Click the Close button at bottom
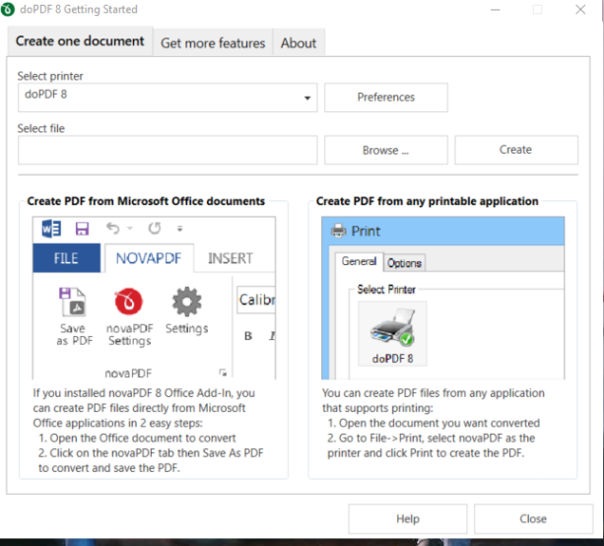This screenshot has width=604, height=546. [533, 518]
